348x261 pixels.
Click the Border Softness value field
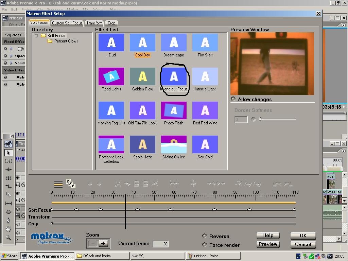coord(241,119)
